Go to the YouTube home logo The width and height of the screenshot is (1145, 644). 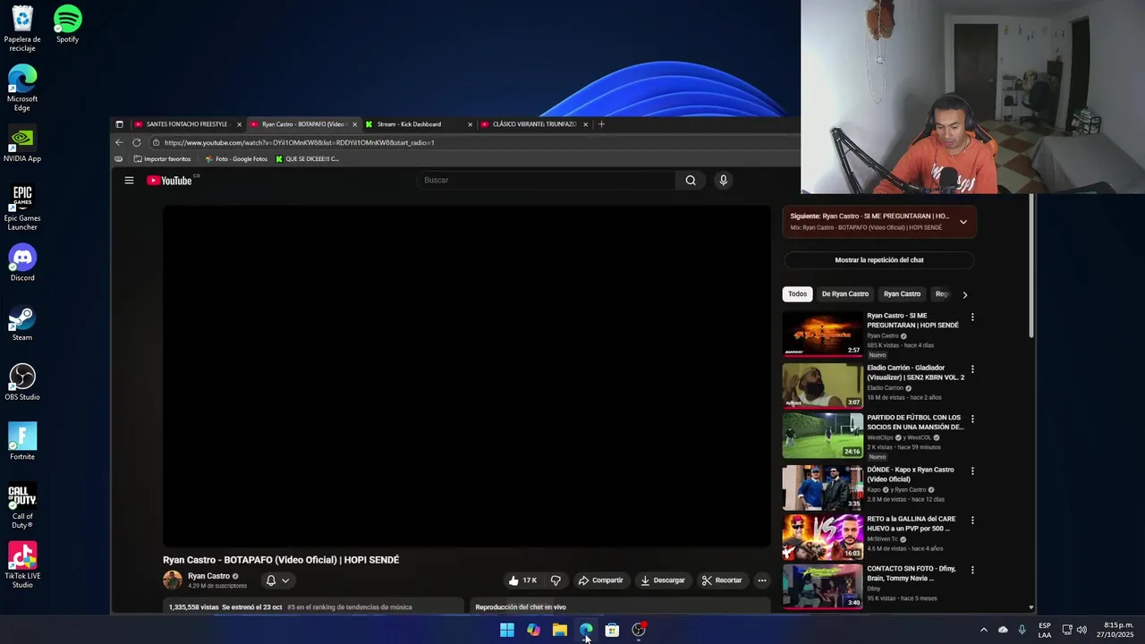point(170,181)
